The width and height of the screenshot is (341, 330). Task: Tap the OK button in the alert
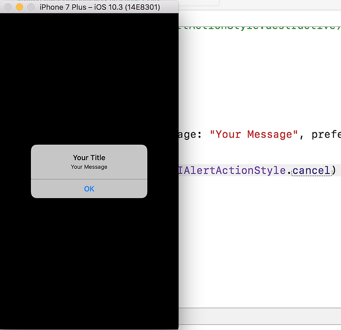click(x=89, y=189)
